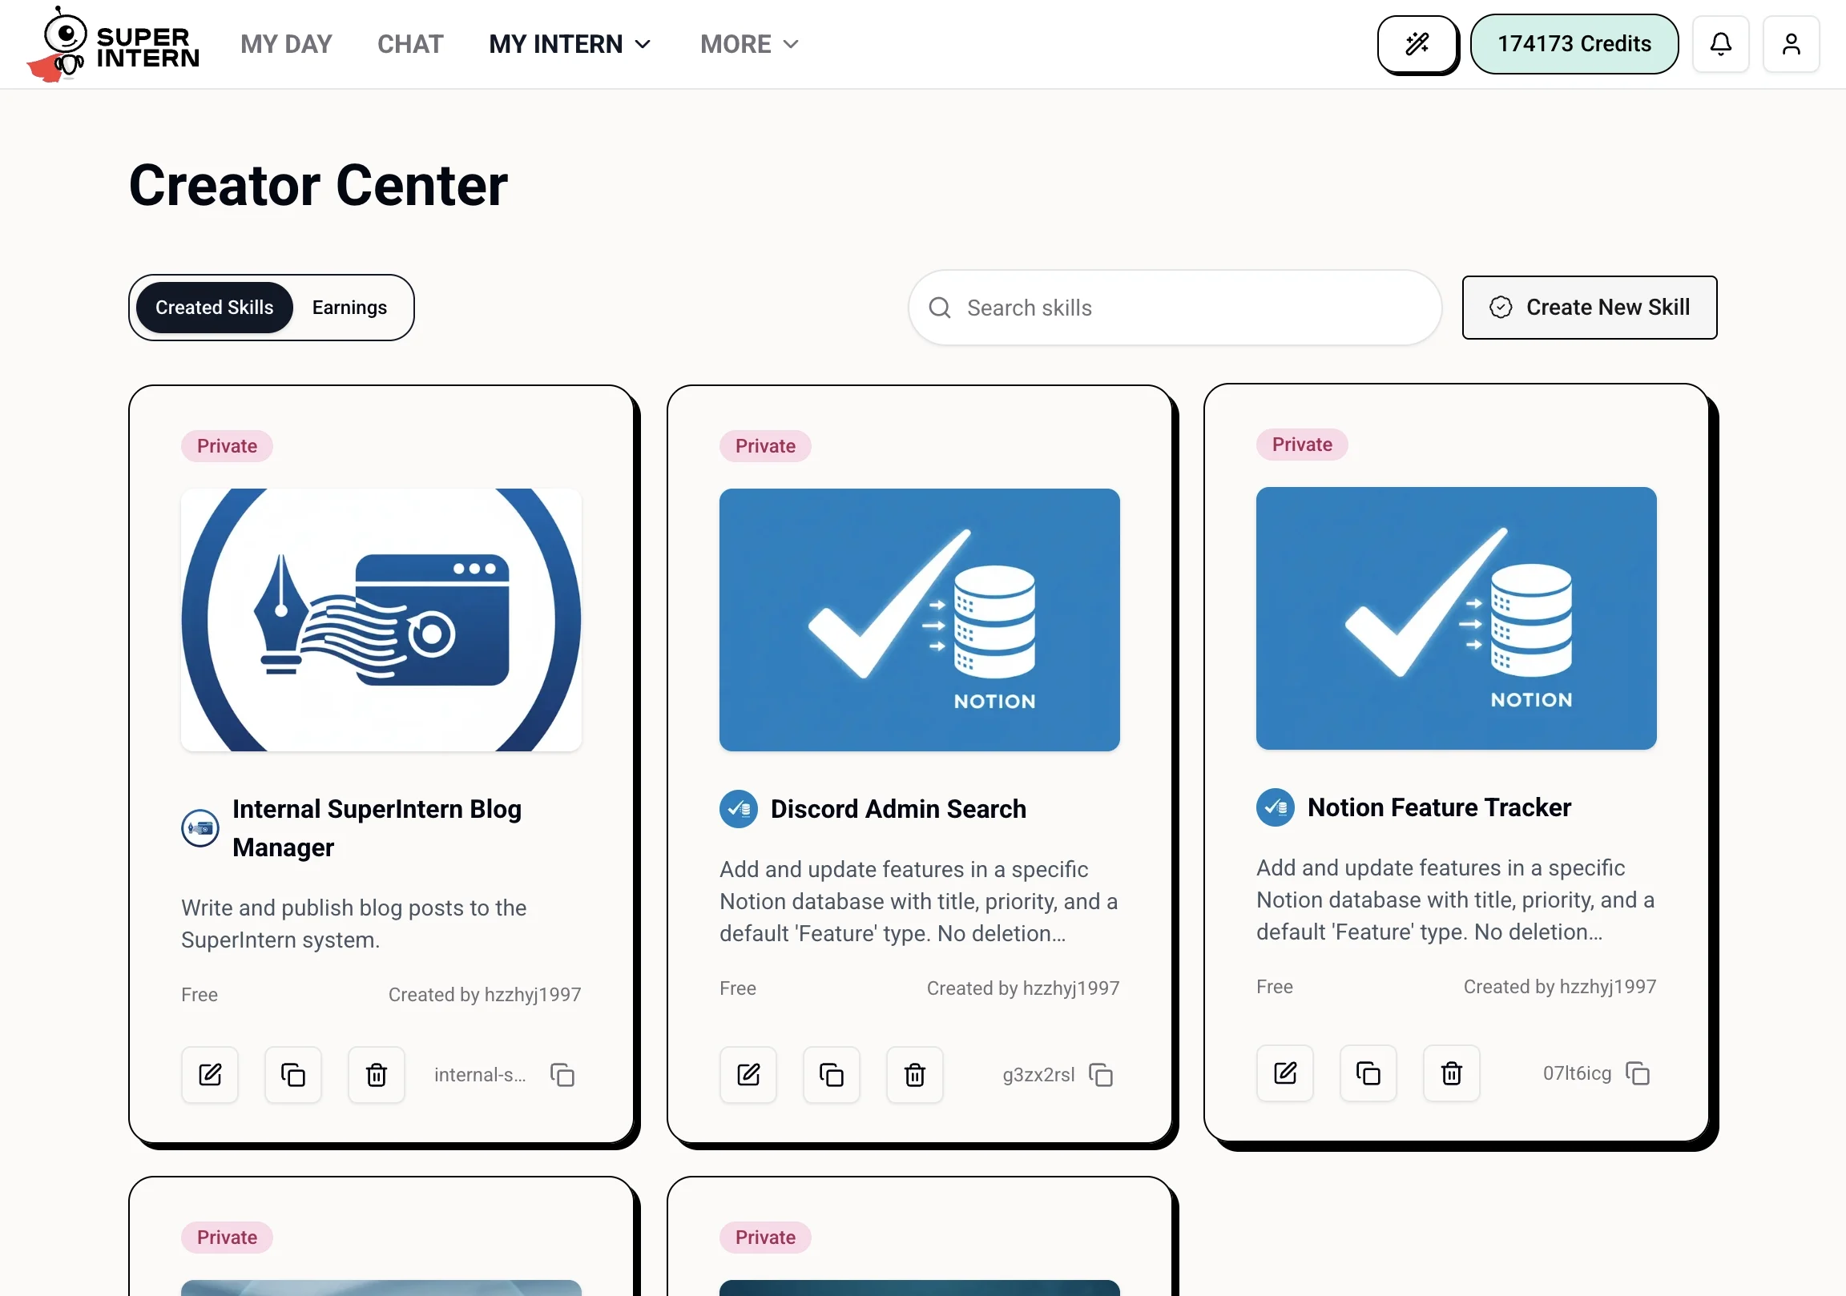This screenshot has width=1846, height=1296.
Task: Copy the internal-s... skill ID
Action: 562,1075
